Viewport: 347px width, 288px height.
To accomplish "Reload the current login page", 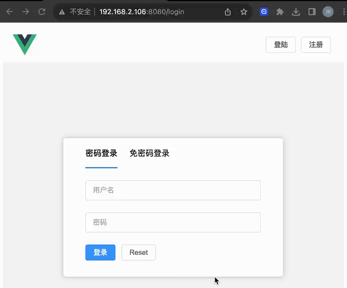I will coord(42,12).
